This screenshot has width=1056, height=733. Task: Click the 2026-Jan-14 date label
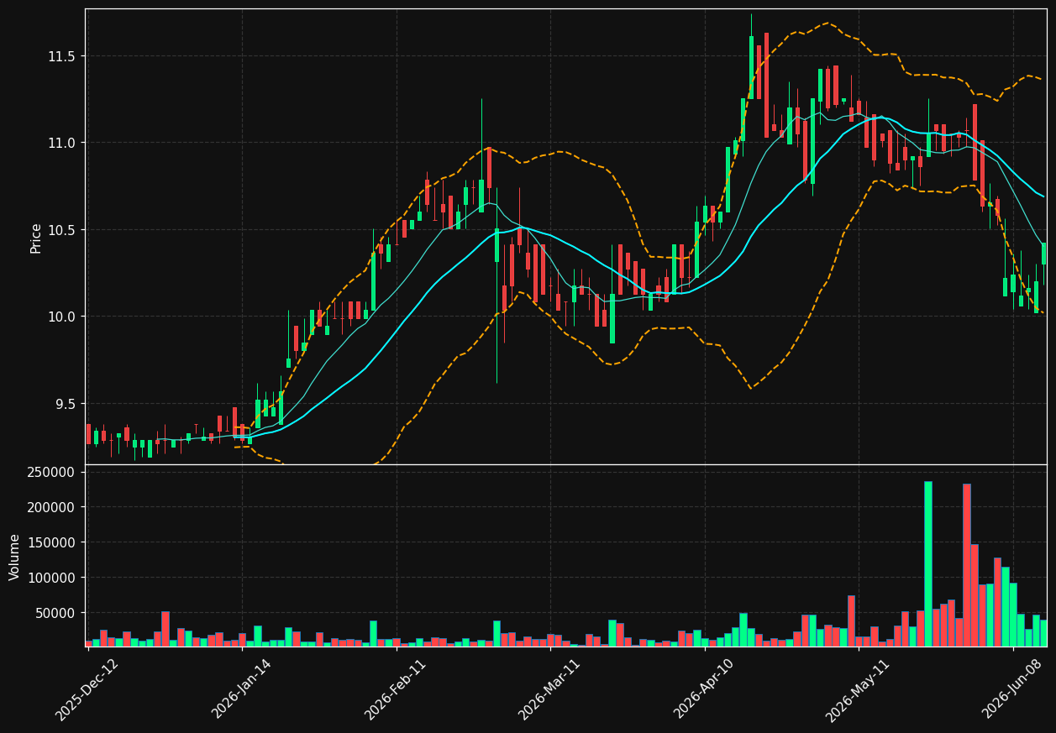coord(242,690)
